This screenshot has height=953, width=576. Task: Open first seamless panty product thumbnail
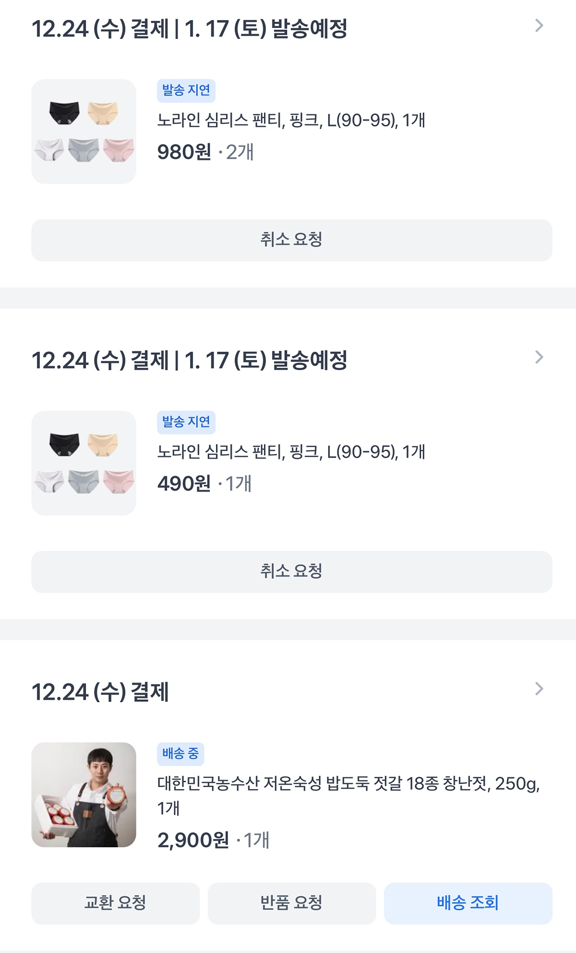[x=84, y=132]
